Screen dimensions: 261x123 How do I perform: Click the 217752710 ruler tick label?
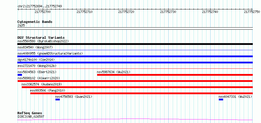point(85,12)
